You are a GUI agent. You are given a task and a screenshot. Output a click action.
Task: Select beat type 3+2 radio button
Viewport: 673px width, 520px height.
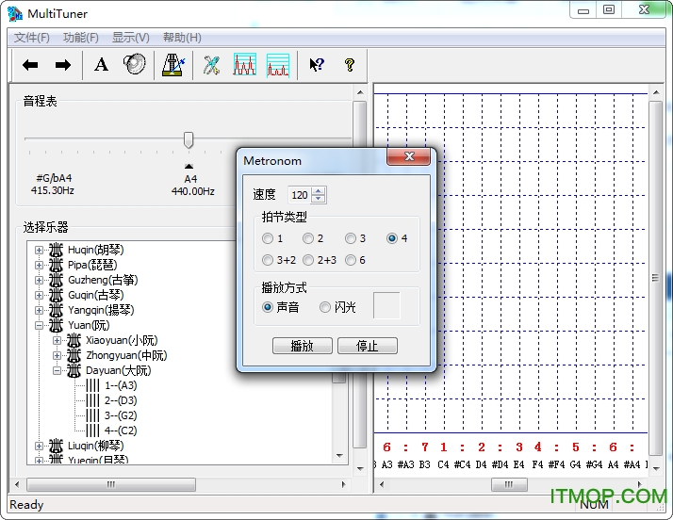[x=268, y=260]
